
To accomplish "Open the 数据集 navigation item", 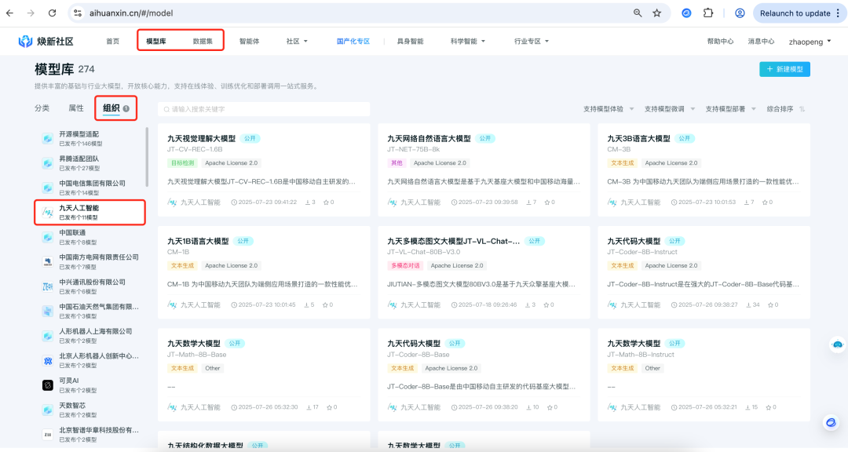I will point(203,41).
